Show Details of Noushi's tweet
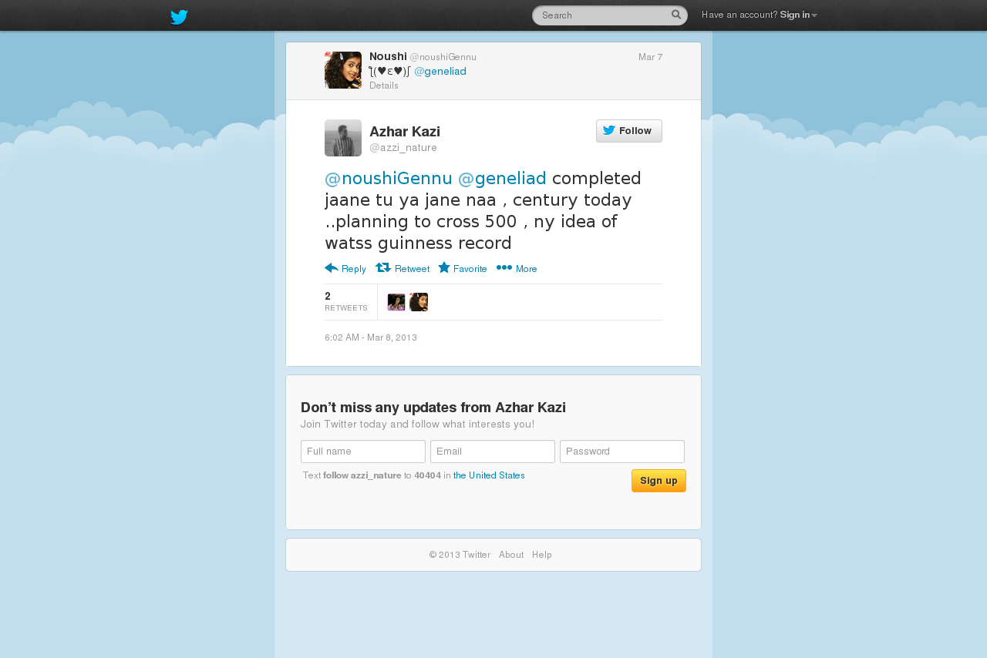The image size is (987, 658). click(384, 86)
